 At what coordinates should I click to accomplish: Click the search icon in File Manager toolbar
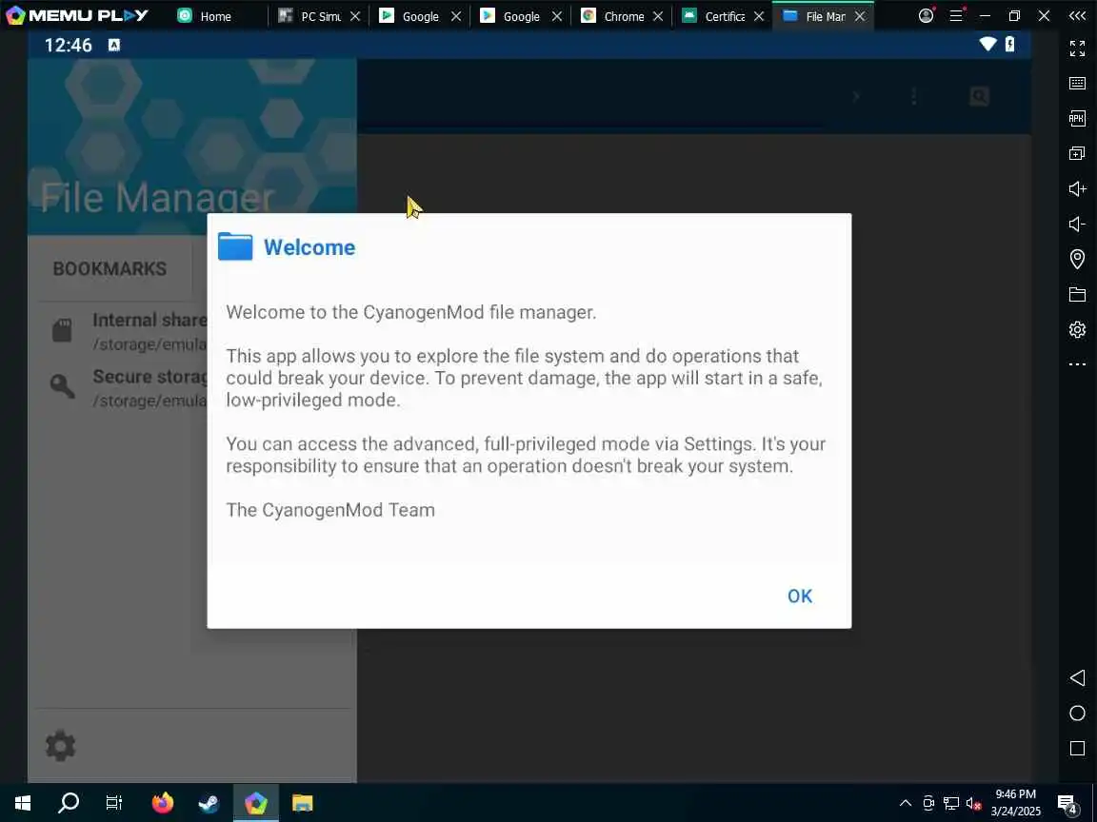tap(980, 96)
